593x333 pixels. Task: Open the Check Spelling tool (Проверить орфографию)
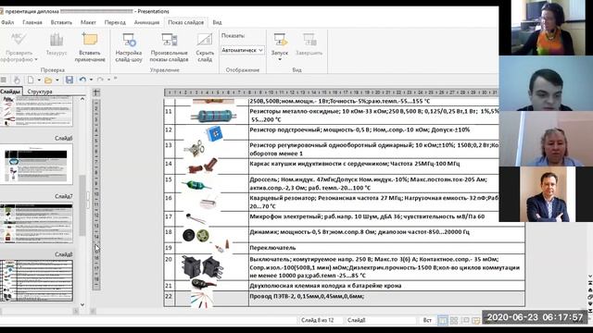19,47
